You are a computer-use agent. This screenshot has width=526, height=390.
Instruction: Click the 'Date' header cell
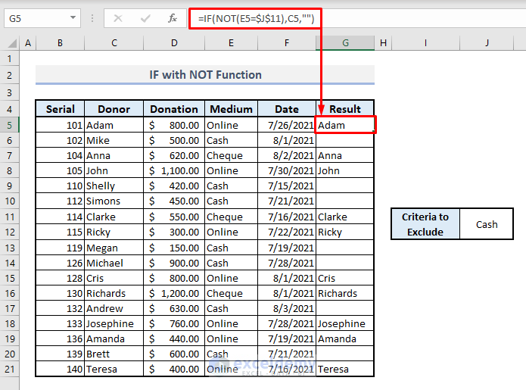tap(287, 109)
